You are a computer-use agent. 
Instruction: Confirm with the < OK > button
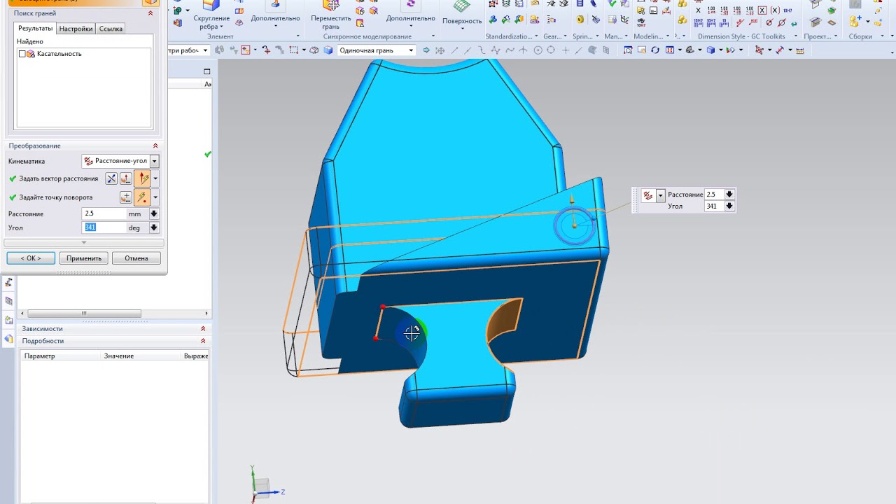pyautogui.click(x=31, y=258)
